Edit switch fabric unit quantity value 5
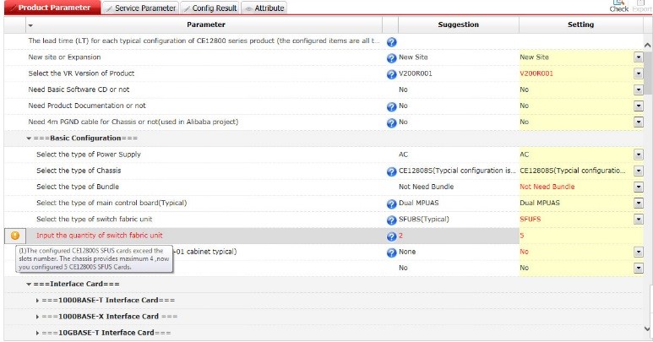This screenshot has height=342, width=653. click(581, 236)
